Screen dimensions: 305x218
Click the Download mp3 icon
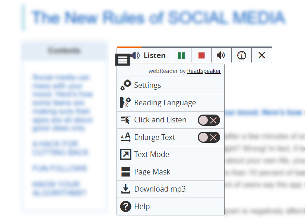pyautogui.click(x=126, y=189)
